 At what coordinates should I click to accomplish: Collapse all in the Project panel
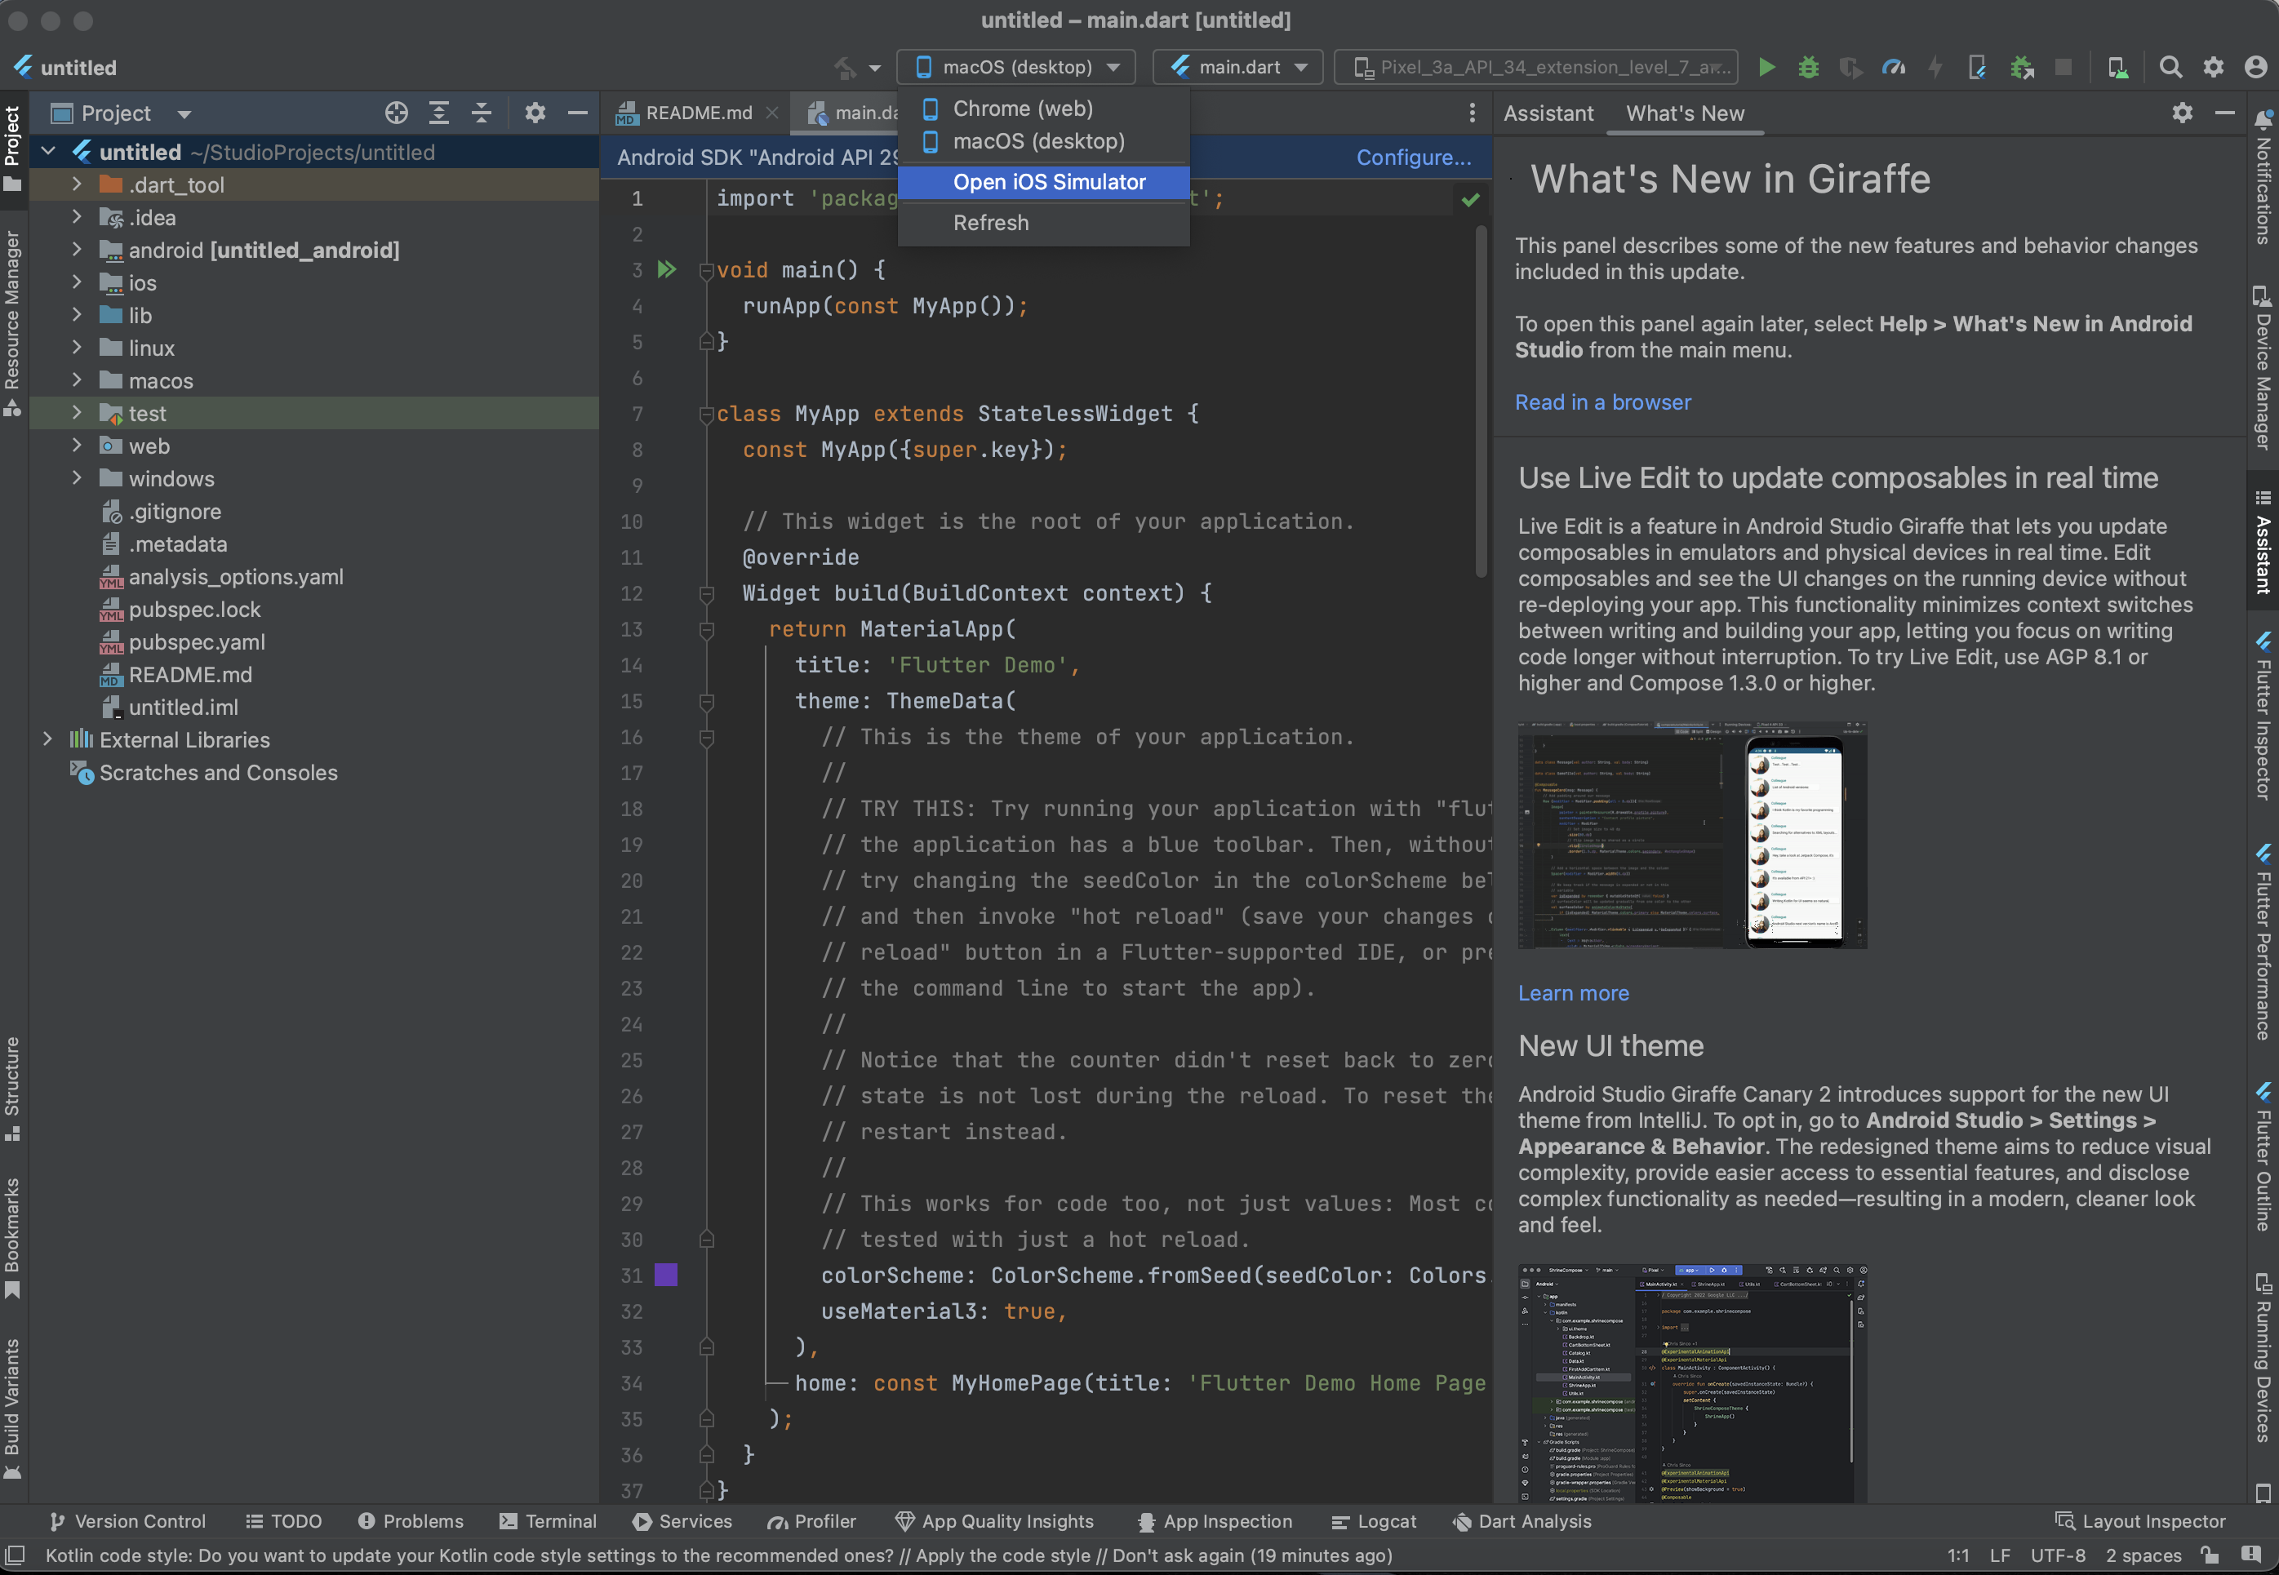[482, 113]
